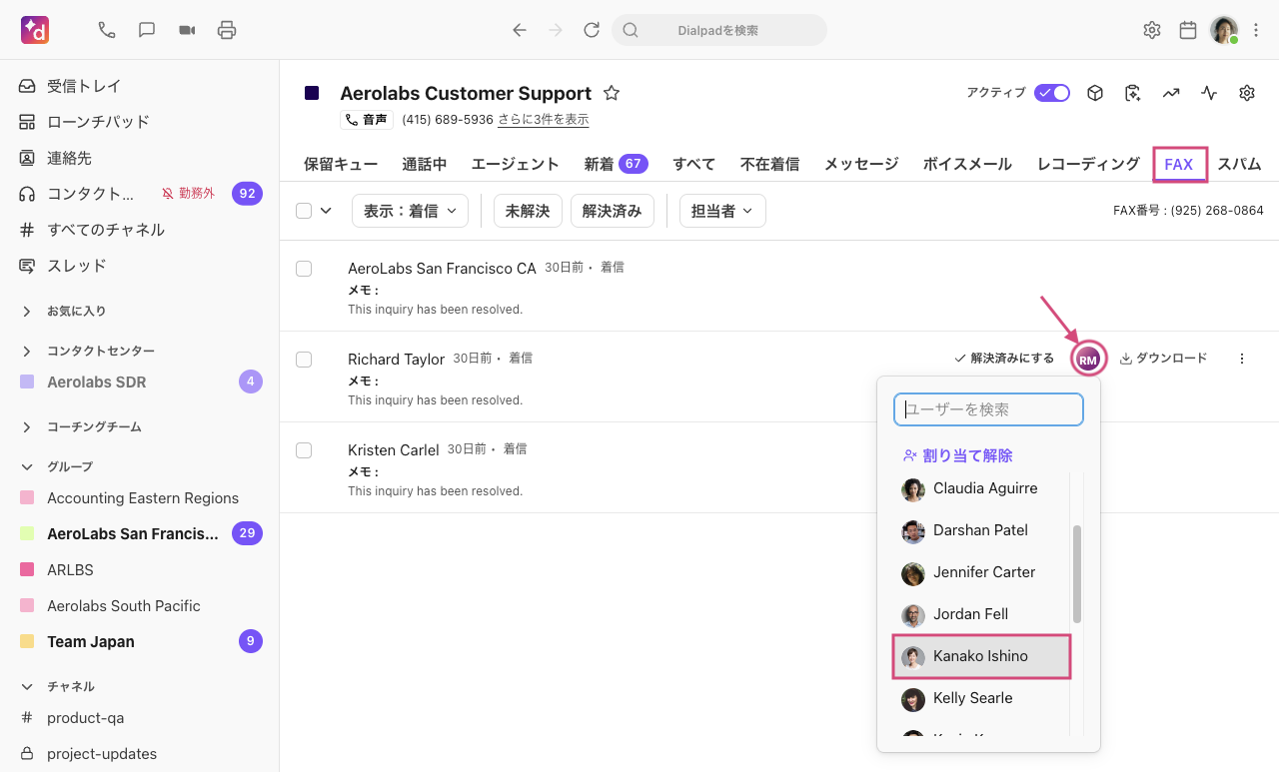Check the Kristen Carlel fax checkbox
This screenshot has width=1279, height=772.
(304, 450)
